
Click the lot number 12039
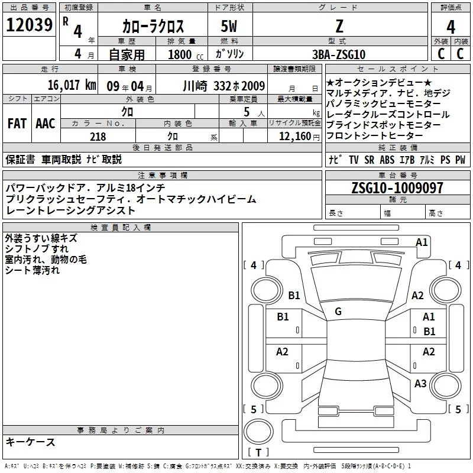(29, 24)
